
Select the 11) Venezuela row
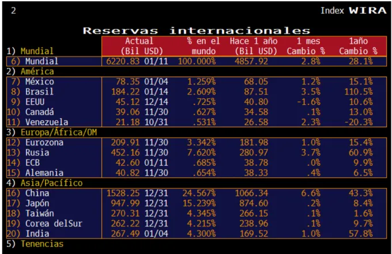click(x=196, y=122)
